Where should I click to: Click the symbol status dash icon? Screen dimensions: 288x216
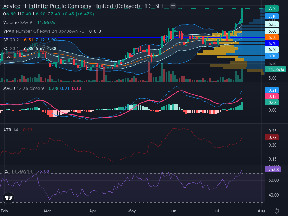(x=173, y=6)
